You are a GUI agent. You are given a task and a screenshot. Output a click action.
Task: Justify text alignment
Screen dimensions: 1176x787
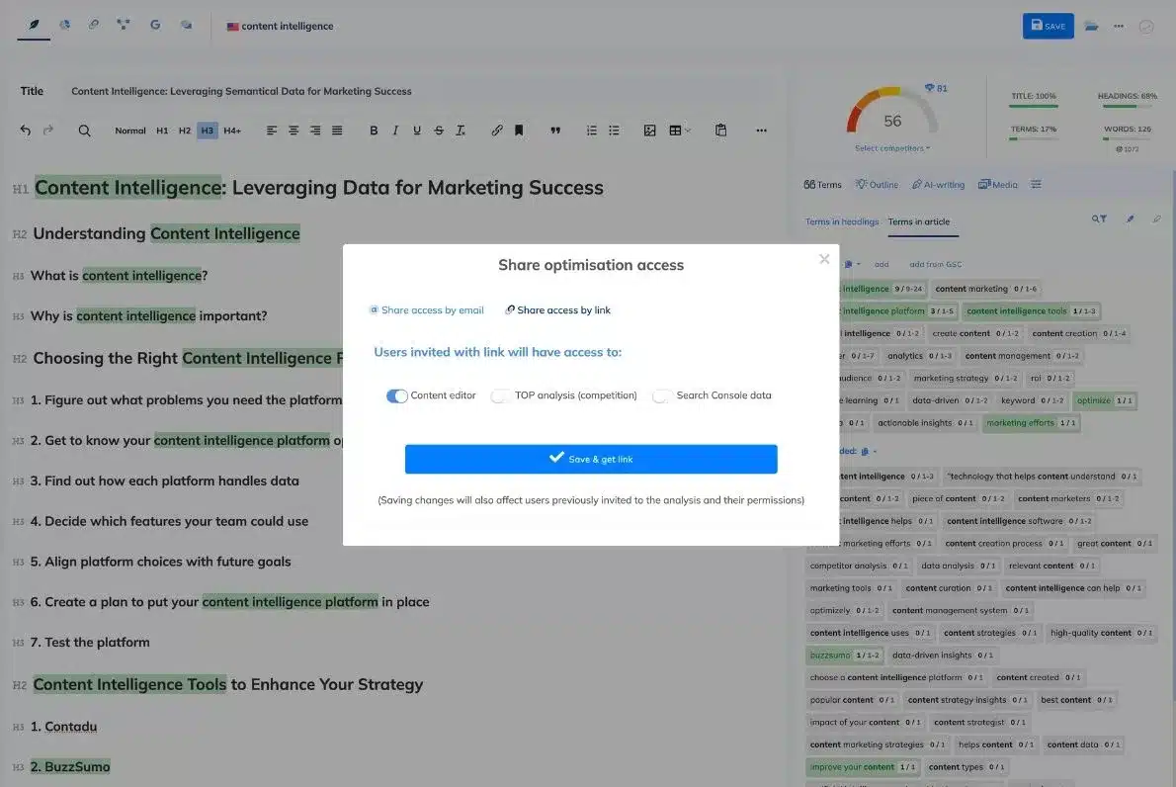click(337, 131)
